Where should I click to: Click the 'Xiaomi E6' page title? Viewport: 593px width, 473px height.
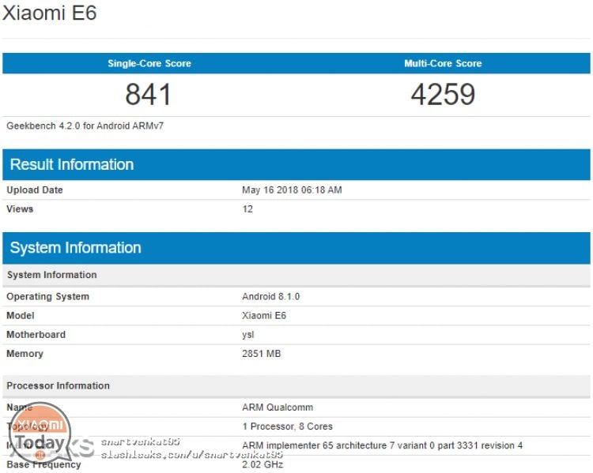pos(50,13)
